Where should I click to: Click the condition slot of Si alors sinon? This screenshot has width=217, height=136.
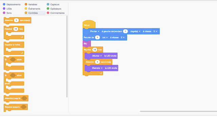(x=13, y=75)
